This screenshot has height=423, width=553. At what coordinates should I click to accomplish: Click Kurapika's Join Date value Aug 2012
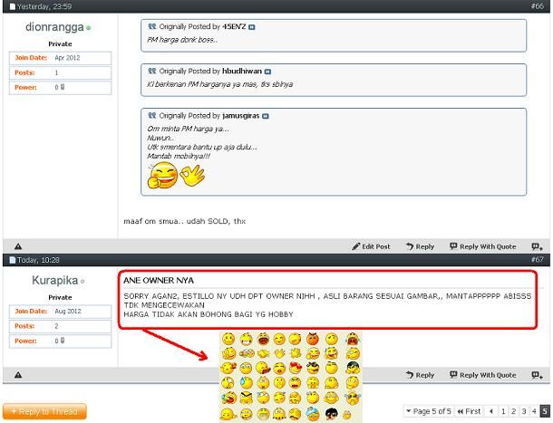point(68,312)
